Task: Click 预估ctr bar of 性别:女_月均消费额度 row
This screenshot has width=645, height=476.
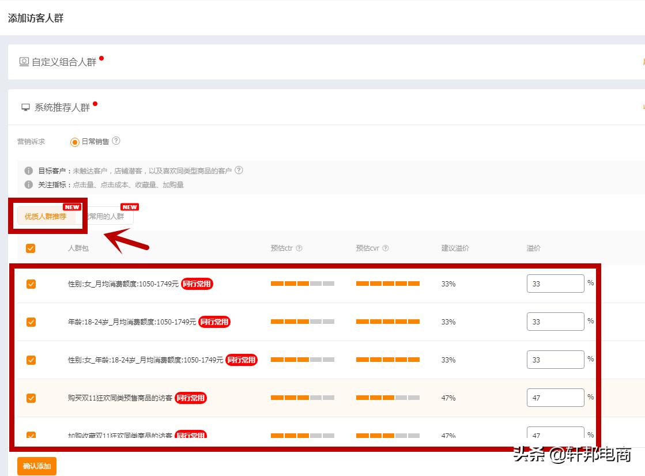Action: pyautogui.click(x=303, y=284)
